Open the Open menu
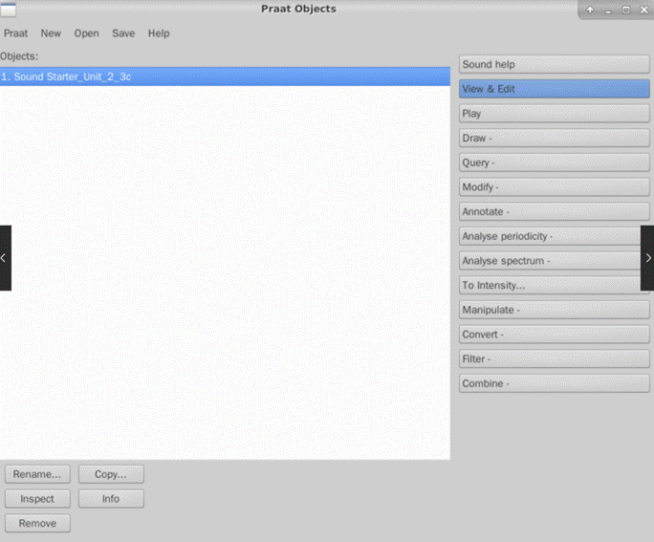 pos(86,33)
